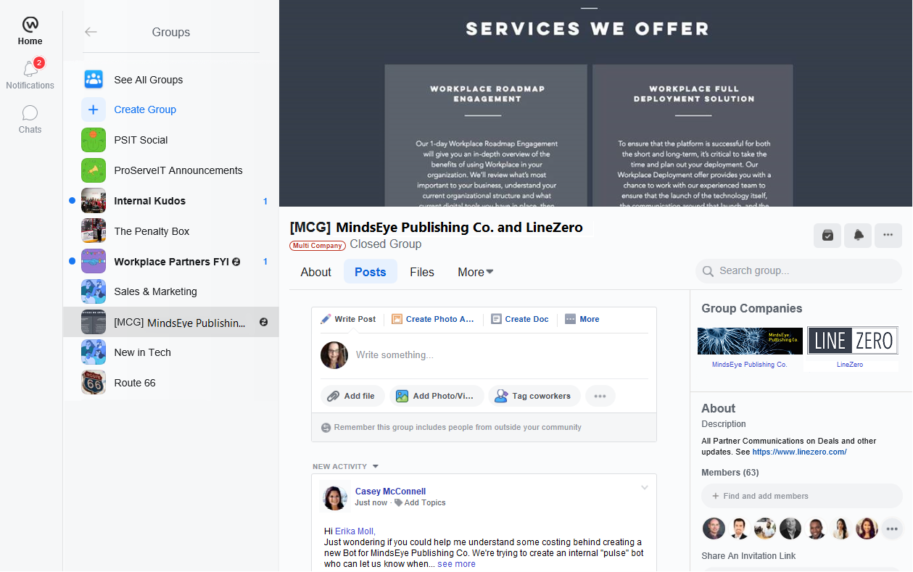Click the Create Group plus icon
Viewport: 913px width, 572px height.
click(94, 109)
